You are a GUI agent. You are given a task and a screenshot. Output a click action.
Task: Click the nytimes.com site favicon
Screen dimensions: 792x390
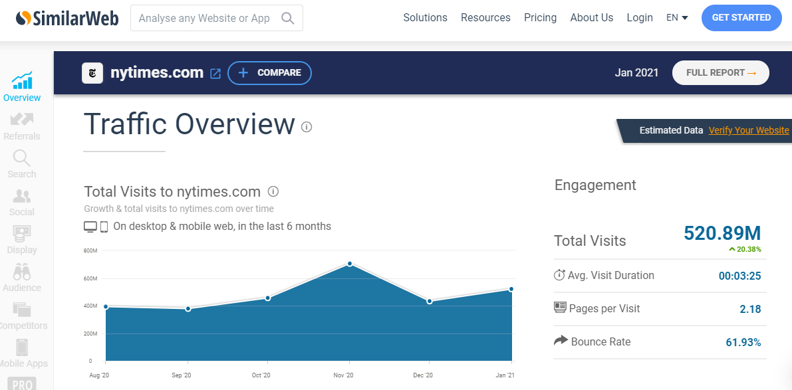[x=92, y=73]
